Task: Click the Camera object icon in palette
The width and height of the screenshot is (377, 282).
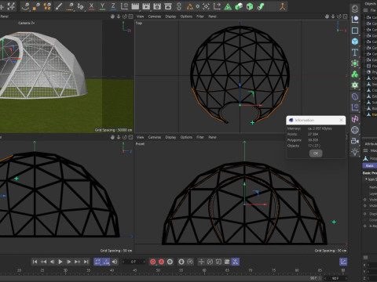Action: [x=355, y=141]
